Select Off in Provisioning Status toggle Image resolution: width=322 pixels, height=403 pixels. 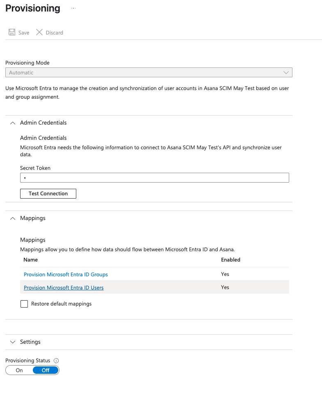46,370
